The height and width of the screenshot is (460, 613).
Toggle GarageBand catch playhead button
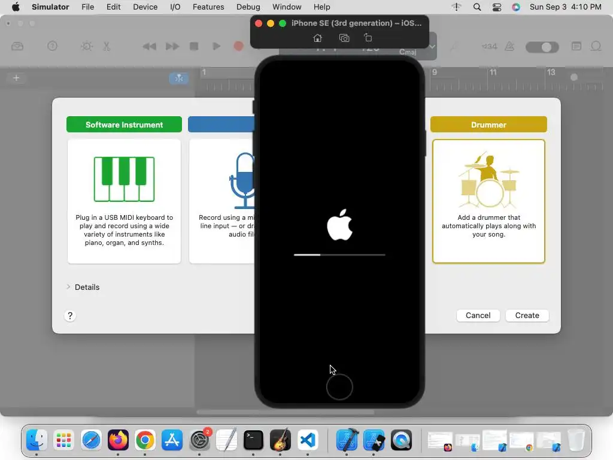click(178, 78)
